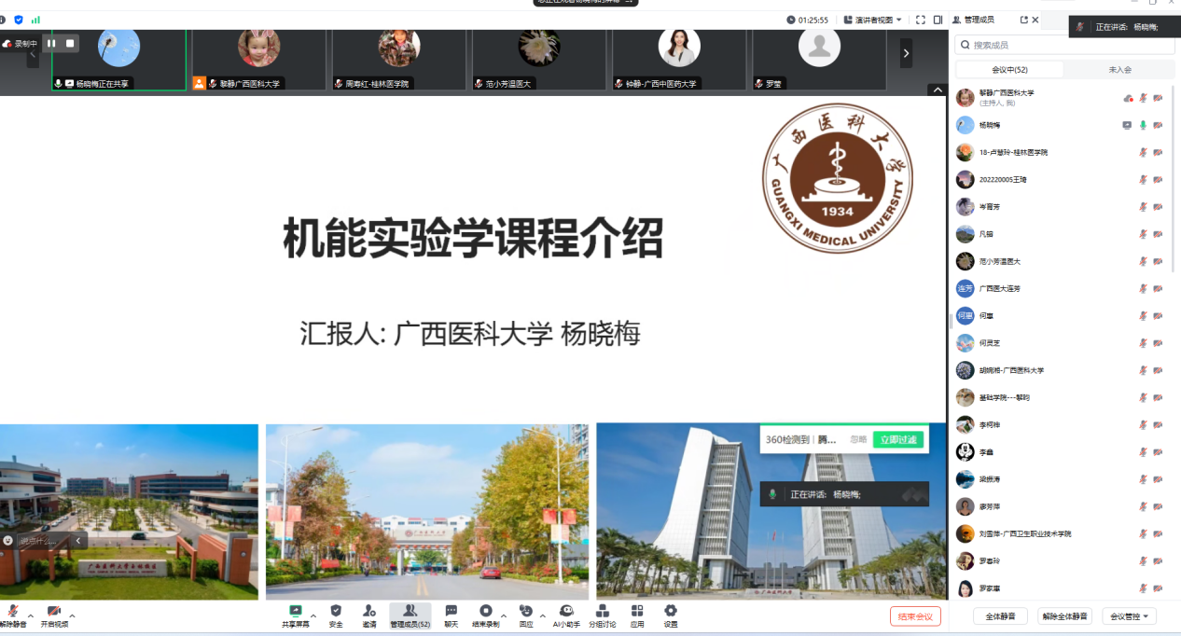Image resolution: width=1181 pixels, height=636 pixels.
Task: Pause the ongoing recording
Action: [52, 42]
